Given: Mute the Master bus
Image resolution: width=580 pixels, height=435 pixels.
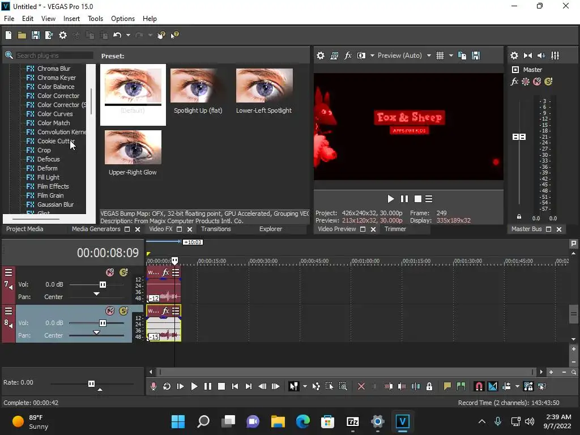Looking at the screenshot, I should coord(537,82).
